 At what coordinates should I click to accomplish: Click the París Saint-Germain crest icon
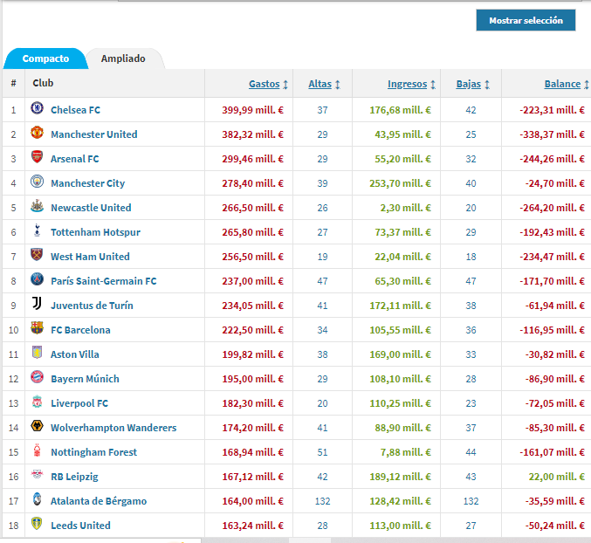click(37, 279)
